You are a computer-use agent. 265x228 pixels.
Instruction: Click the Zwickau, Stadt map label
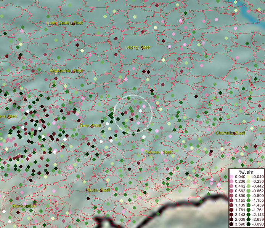coord(158,152)
